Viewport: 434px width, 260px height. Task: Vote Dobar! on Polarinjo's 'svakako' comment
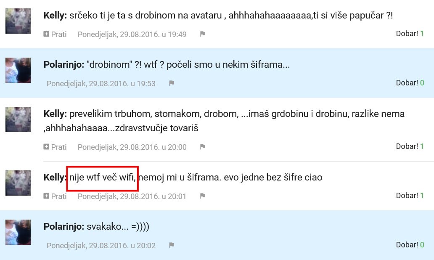[407, 245]
